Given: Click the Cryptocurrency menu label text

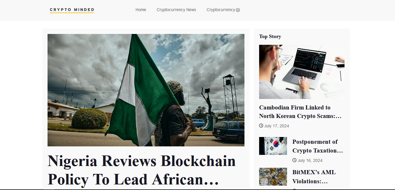Looking at the screenshot, I should (x=221, y=10).
